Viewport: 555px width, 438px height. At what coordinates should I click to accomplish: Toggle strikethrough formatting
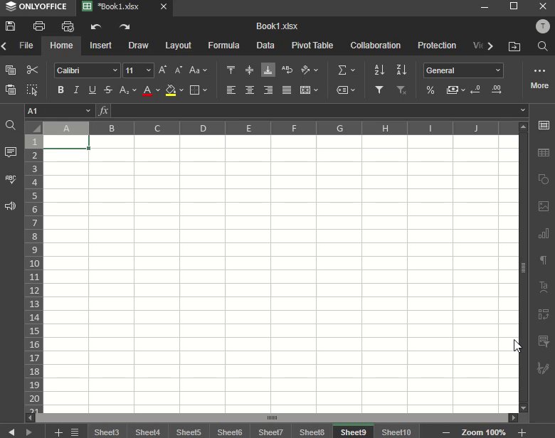coord(108,90)
